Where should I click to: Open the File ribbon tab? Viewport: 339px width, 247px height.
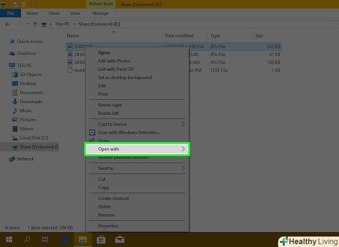(10, 13)
